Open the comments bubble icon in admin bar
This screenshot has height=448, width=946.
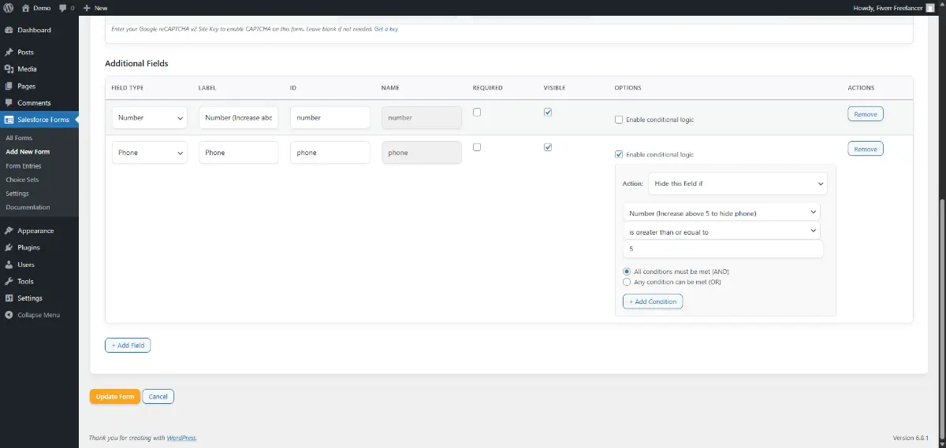click(x=63, y=8)
